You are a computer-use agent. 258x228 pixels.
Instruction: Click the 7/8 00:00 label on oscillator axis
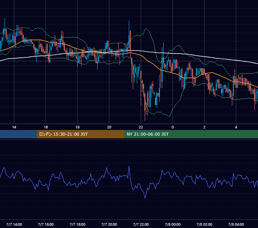tap(173, 224)
